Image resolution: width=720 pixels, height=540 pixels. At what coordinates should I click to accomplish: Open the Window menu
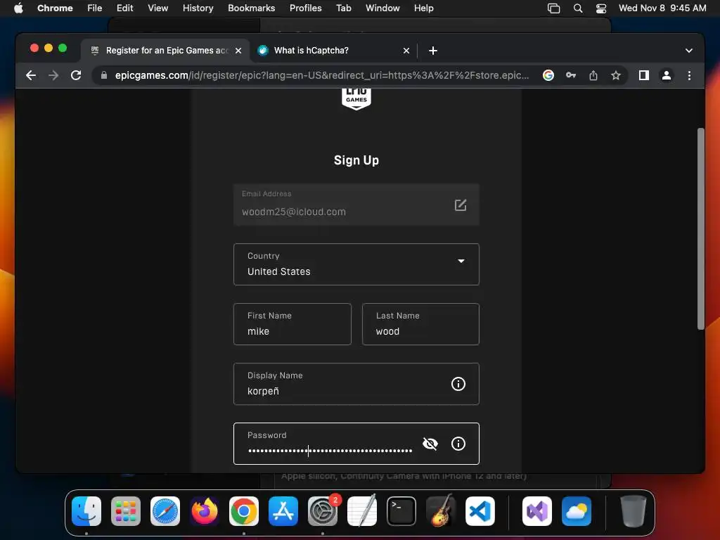click(382, 8)
